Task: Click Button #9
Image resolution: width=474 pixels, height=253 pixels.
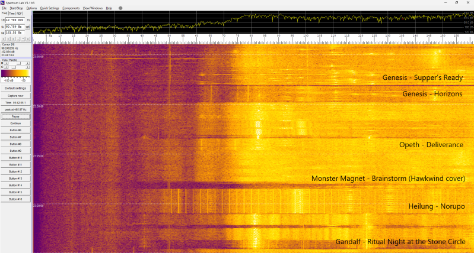Action: (x=15, y=151)
